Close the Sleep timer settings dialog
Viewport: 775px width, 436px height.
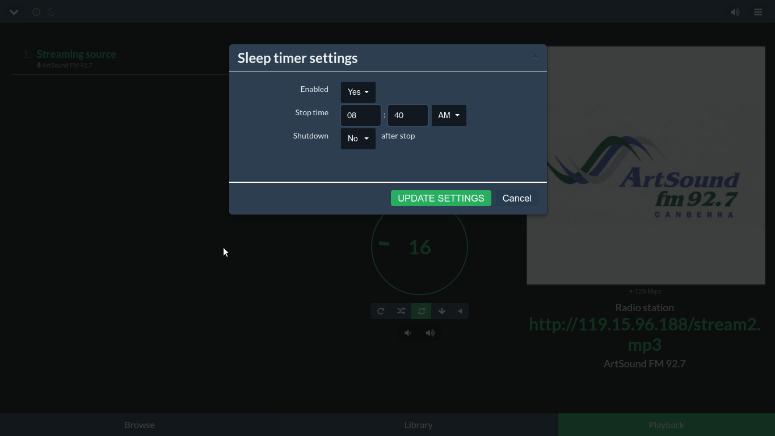click(535, 56)
